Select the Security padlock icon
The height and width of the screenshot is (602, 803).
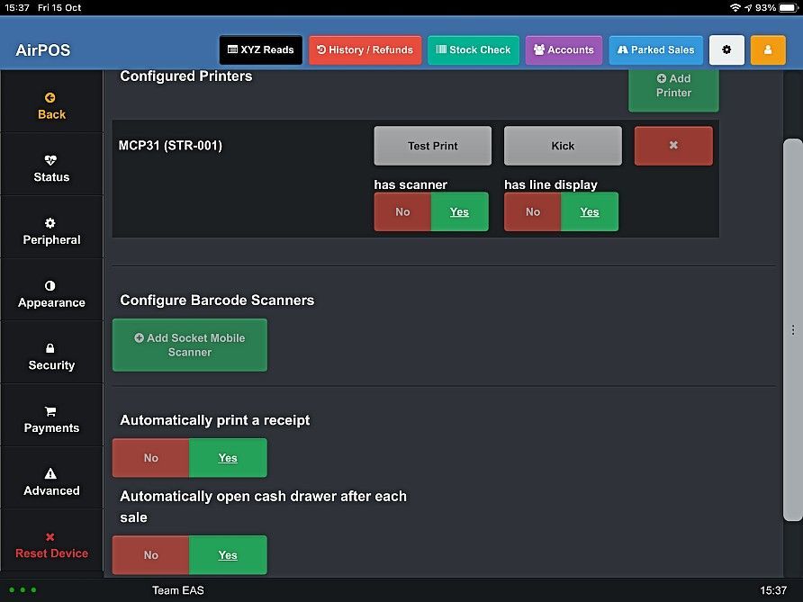[51, 353]
